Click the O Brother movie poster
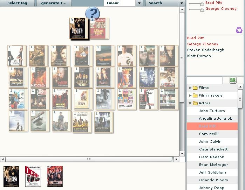The image size is (245, 190). point(82,122)
